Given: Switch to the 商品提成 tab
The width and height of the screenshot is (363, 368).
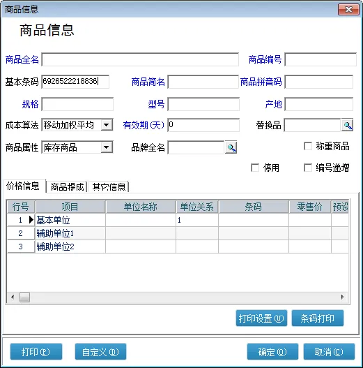Looking at the screenshot, I should pos(67,187).
